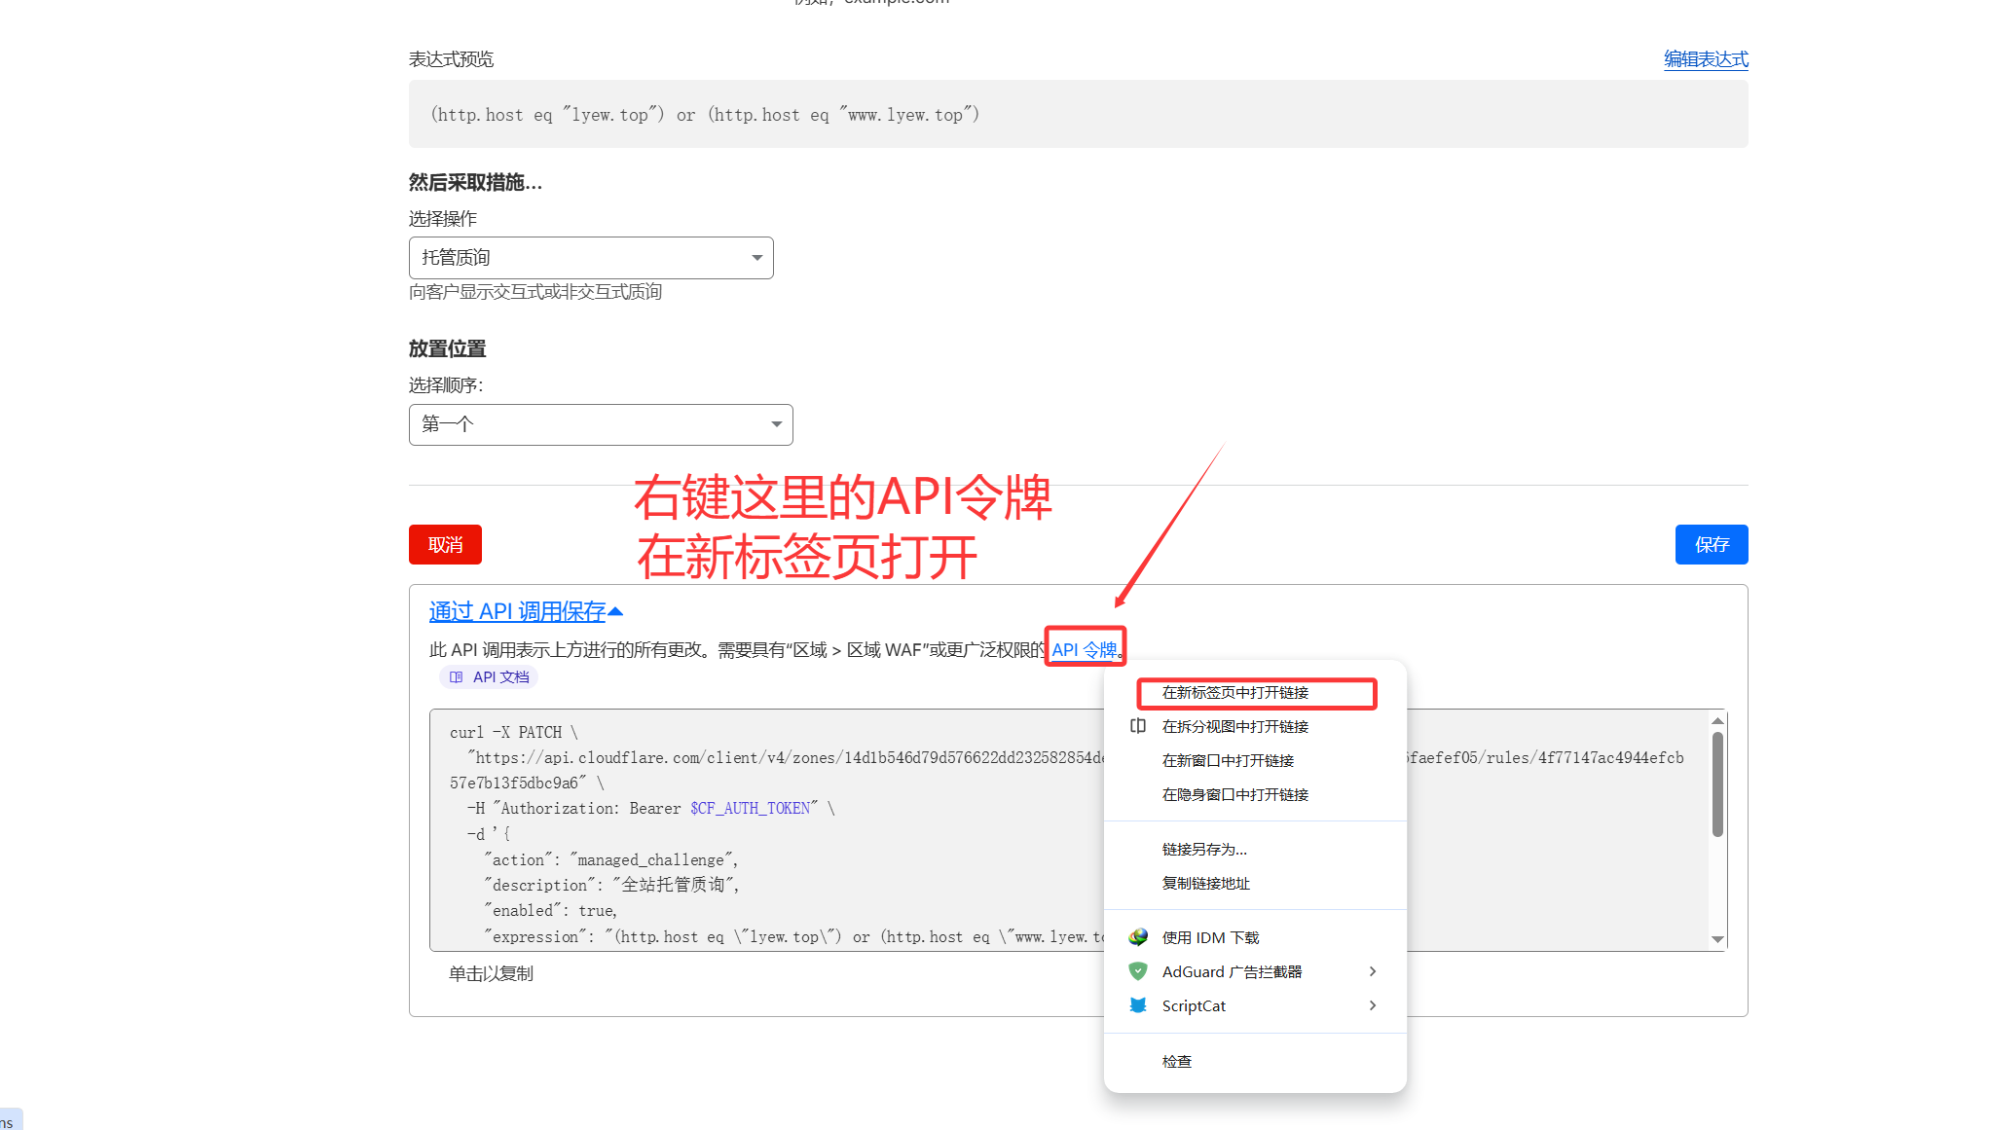Click the 放置位置 heading

click(x=447, y=348)
